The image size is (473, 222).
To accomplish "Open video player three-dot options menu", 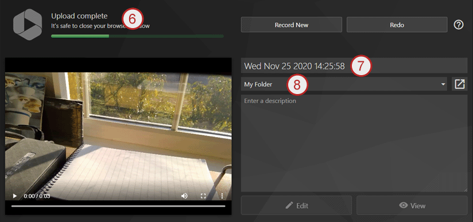I will tap(222, 196).
